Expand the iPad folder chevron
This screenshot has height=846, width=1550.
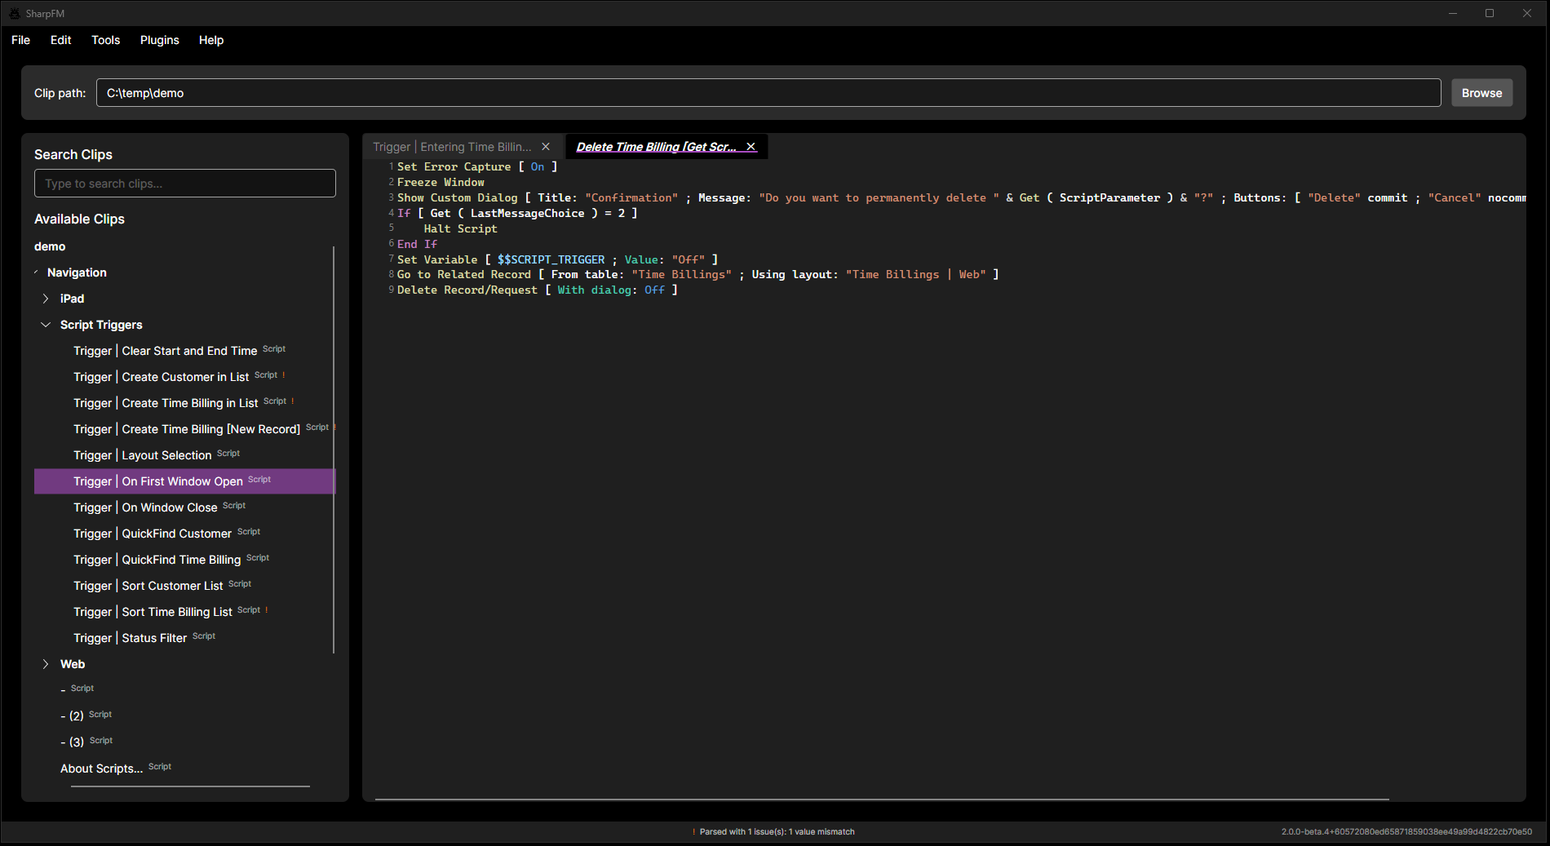click(x=46, y=299)
